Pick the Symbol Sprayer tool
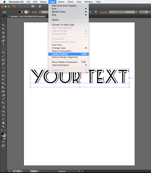This screenshot has height=173, width=151. (x=3, y=107)
